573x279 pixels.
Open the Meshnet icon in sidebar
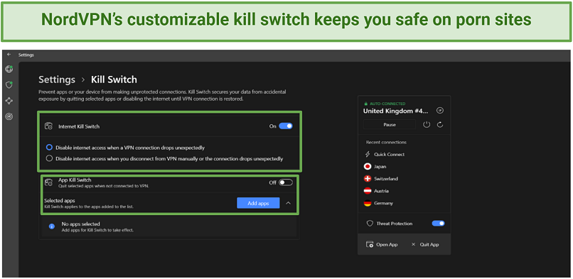(x=9, y=101)
